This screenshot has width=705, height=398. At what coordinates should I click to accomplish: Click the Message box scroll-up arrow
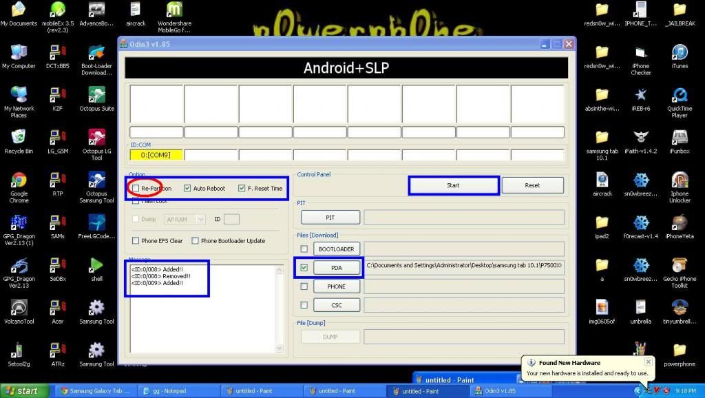click(280, 270)
